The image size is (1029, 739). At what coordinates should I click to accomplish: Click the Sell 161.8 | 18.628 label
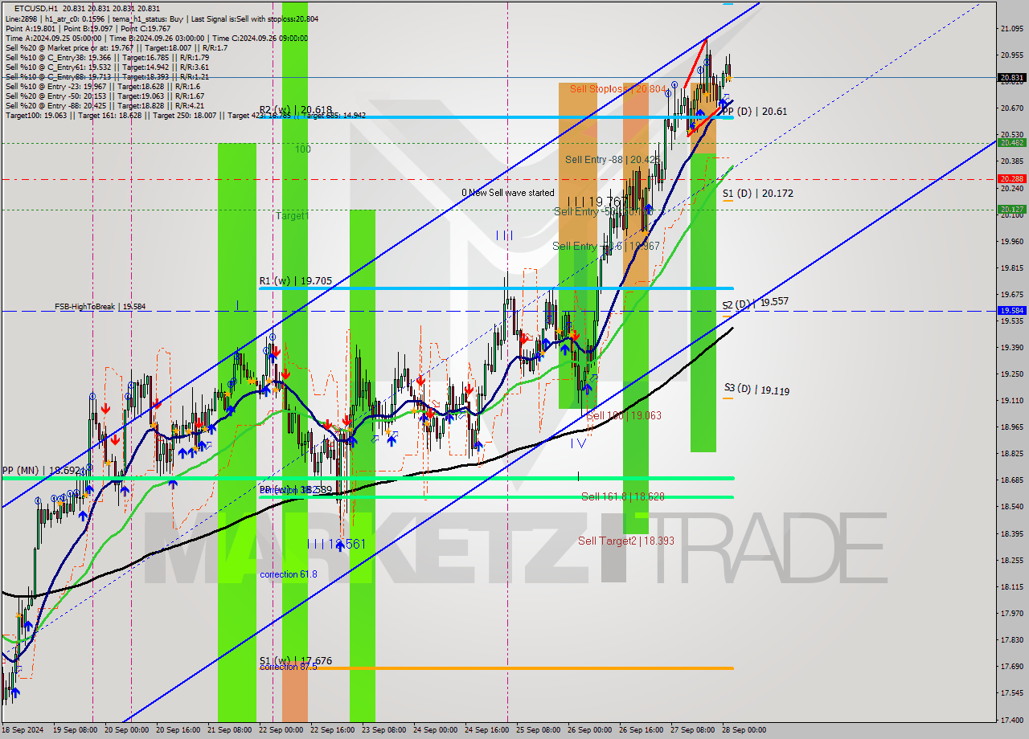coord(623,496)
